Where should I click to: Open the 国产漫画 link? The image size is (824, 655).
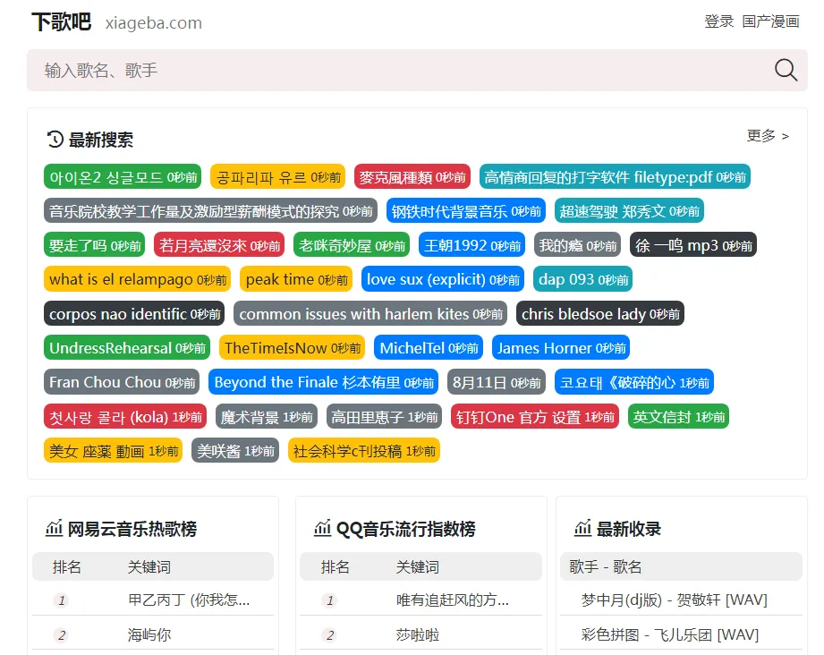click(770, 21)
